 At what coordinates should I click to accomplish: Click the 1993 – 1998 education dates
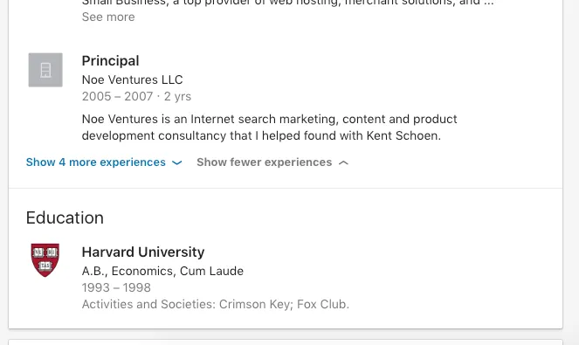pyautogui.click(x=116, y=287)
